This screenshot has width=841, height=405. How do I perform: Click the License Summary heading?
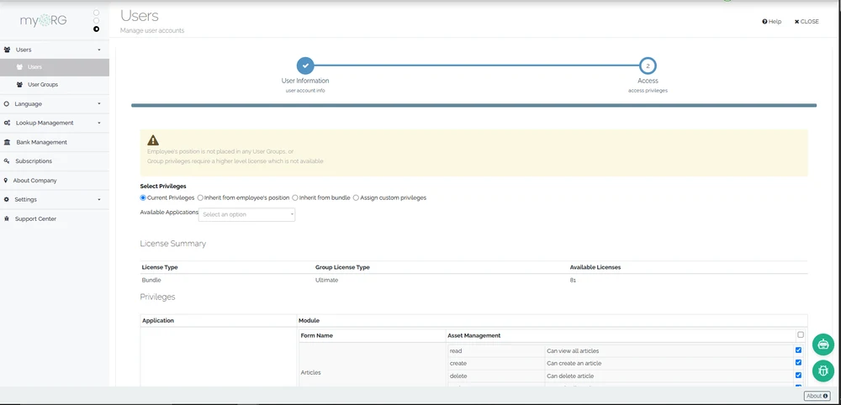click(172, 243)
